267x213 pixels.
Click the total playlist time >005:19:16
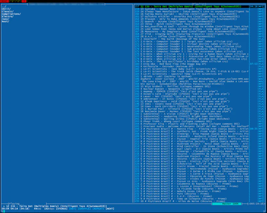click(x=256, y=204)
